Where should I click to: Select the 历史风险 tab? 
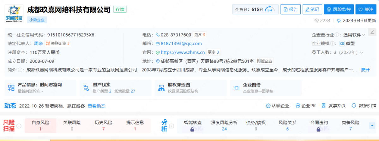(x=104, y=126)
